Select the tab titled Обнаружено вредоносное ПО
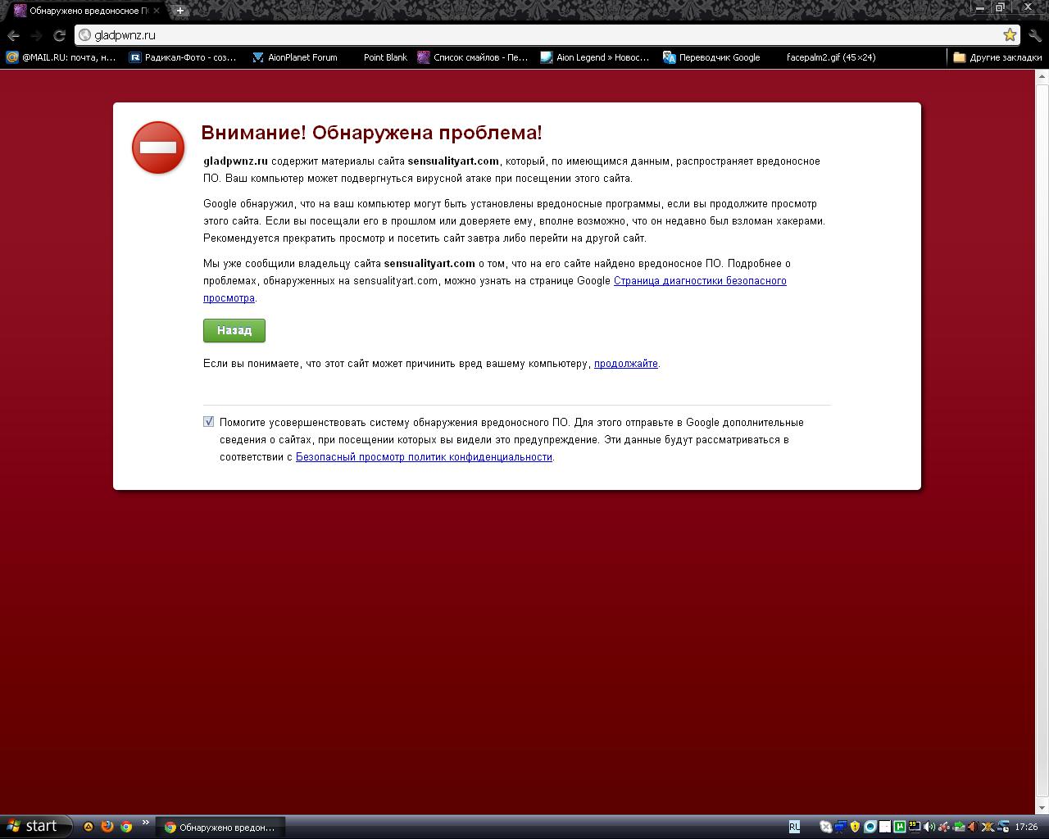1049x839 pixels. (87, 11)
